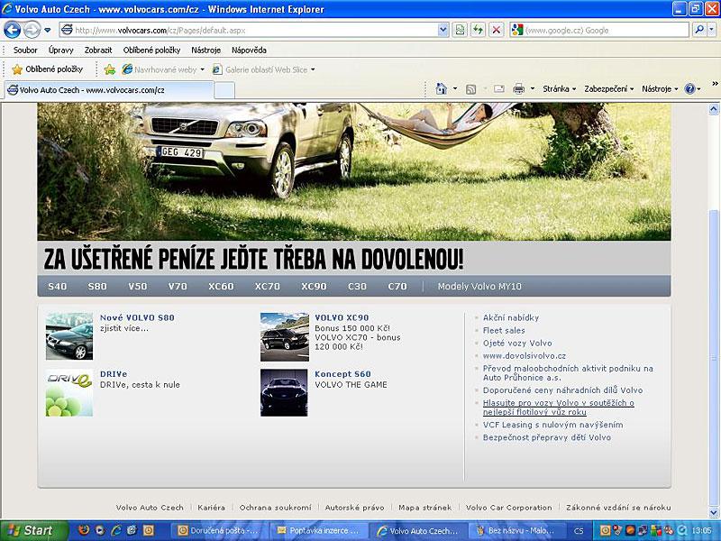The width and height of the screenshot is (721, 541).
Task: Switch to the Bez názvu - Malování taskbar window
Action: [517, 530]
